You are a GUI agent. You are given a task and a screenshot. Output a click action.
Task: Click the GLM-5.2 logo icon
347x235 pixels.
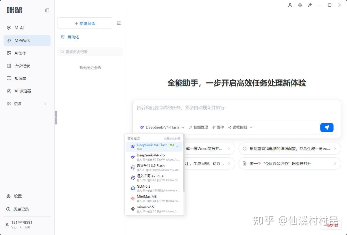[133, 188]
